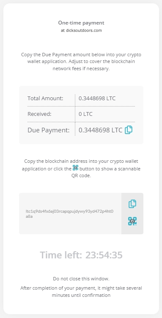
Task: Click the 'Do not close this window' notice
Action: coord(81,279)
